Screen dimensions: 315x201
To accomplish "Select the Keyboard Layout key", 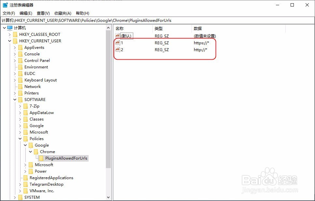I will coord(41,80).
